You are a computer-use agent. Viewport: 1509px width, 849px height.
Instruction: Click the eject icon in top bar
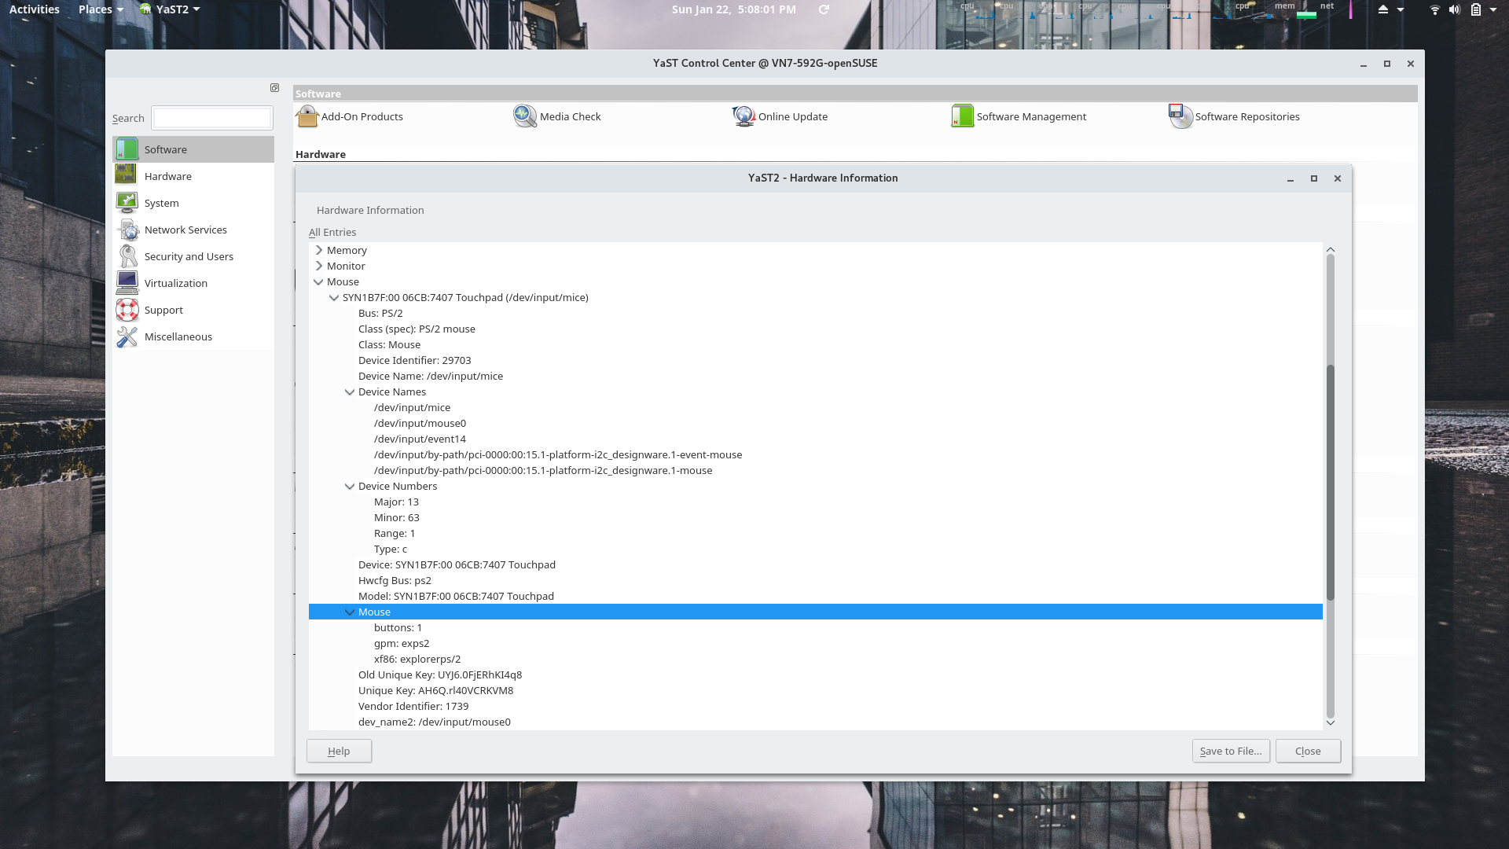click(1383, 9)
